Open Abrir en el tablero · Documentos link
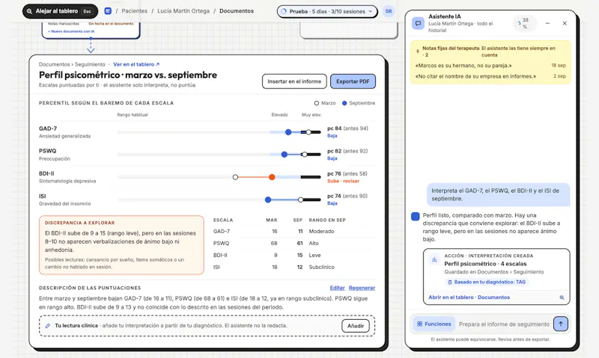This screenshot has height=358, width=599. click(x=469, y=297)
